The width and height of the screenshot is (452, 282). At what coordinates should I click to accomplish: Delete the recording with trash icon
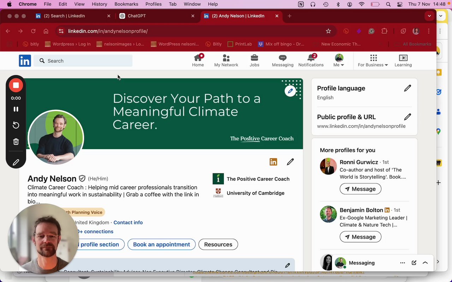[x=16, y=142]
